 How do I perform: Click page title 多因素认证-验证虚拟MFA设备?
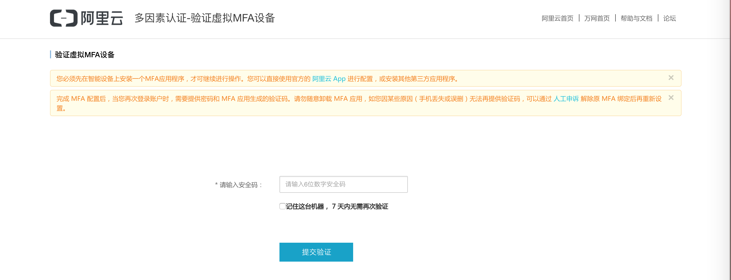205,18
